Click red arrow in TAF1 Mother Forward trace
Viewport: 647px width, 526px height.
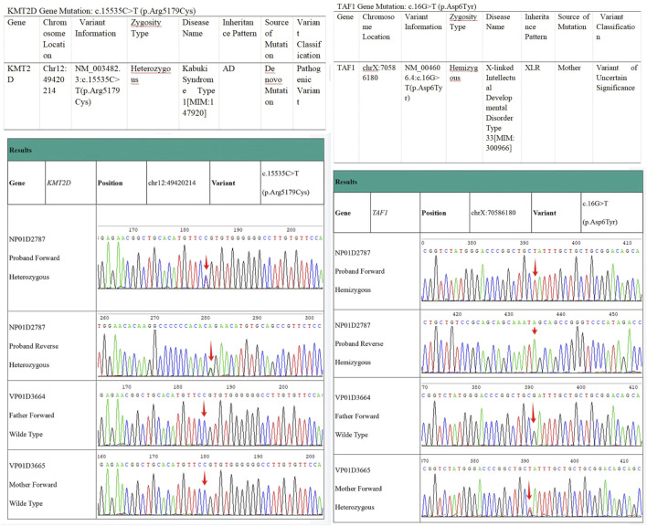click(529, 489)
